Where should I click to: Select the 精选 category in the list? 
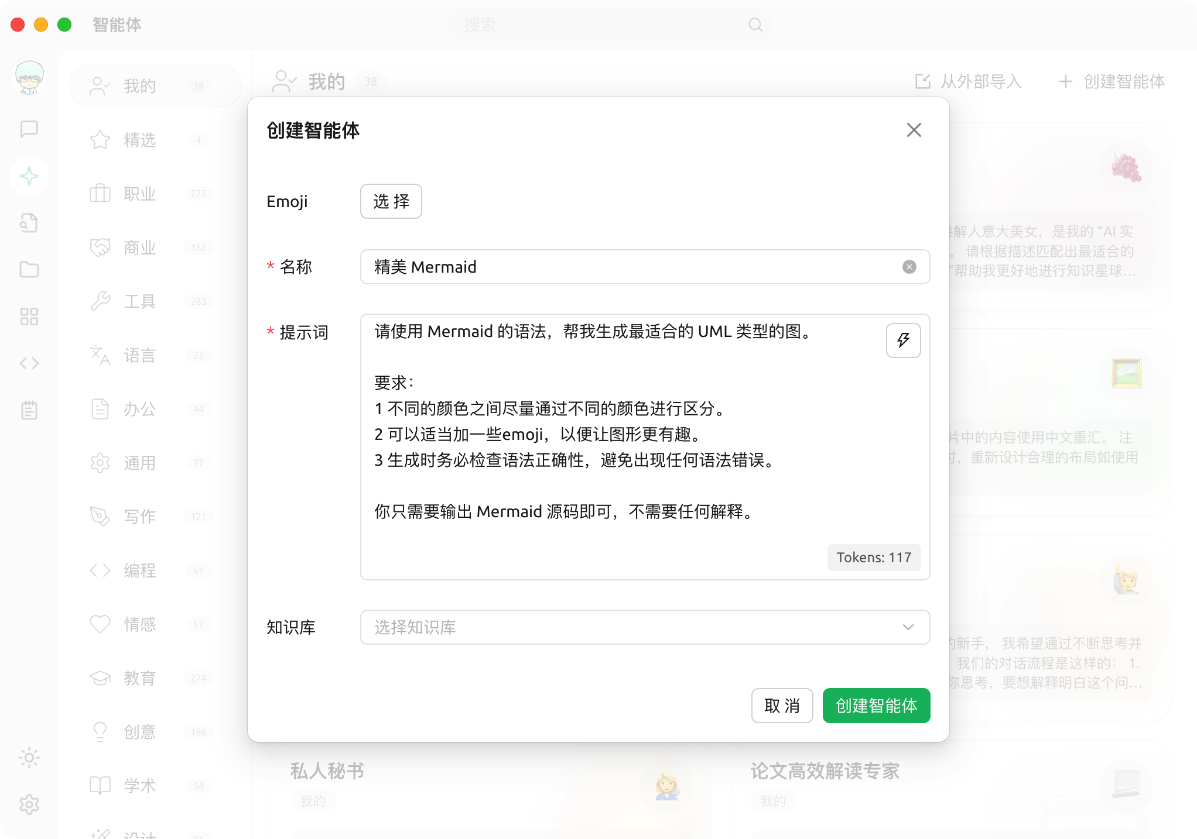[x=140, y=140]
